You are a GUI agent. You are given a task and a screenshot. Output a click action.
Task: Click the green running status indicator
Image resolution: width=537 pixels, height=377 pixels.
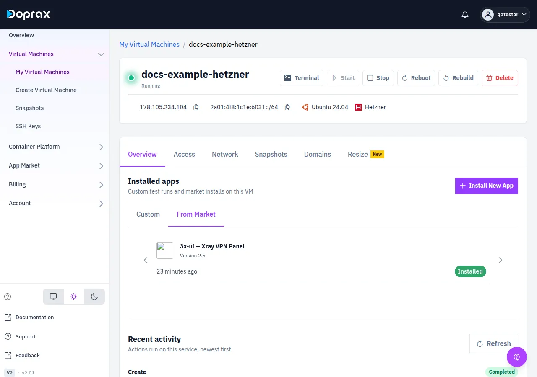pyautogui.click(x=131, y=78)
